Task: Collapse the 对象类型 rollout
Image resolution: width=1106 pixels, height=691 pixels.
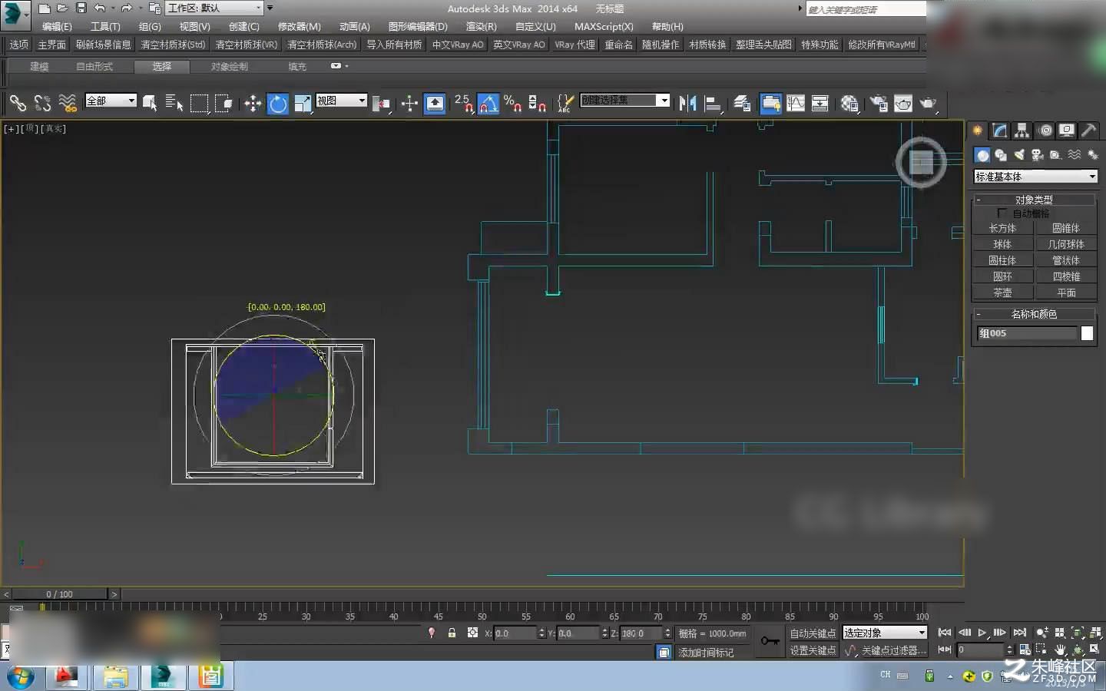Action: 1034,200
